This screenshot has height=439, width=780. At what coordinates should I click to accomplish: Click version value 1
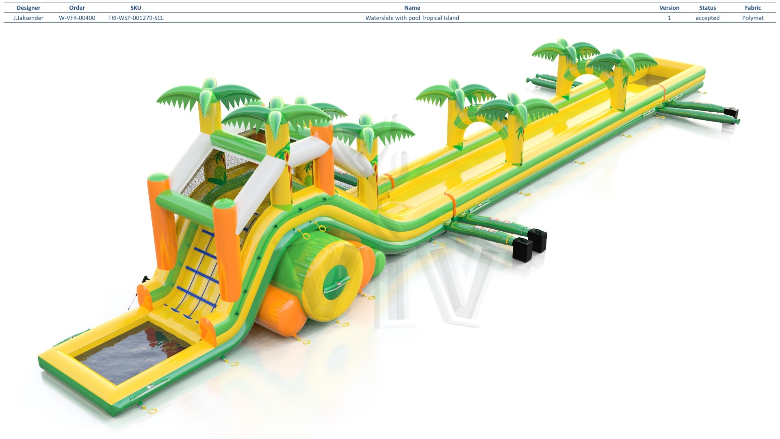pos(669,18)
